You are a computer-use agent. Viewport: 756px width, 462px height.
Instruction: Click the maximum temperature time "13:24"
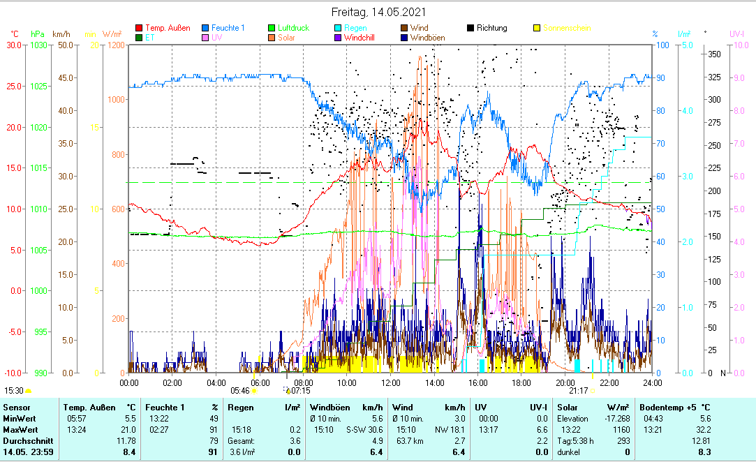(77, 430)
